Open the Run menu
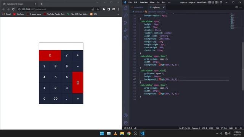This screenshot has width=244, height=137. point(163,2)
